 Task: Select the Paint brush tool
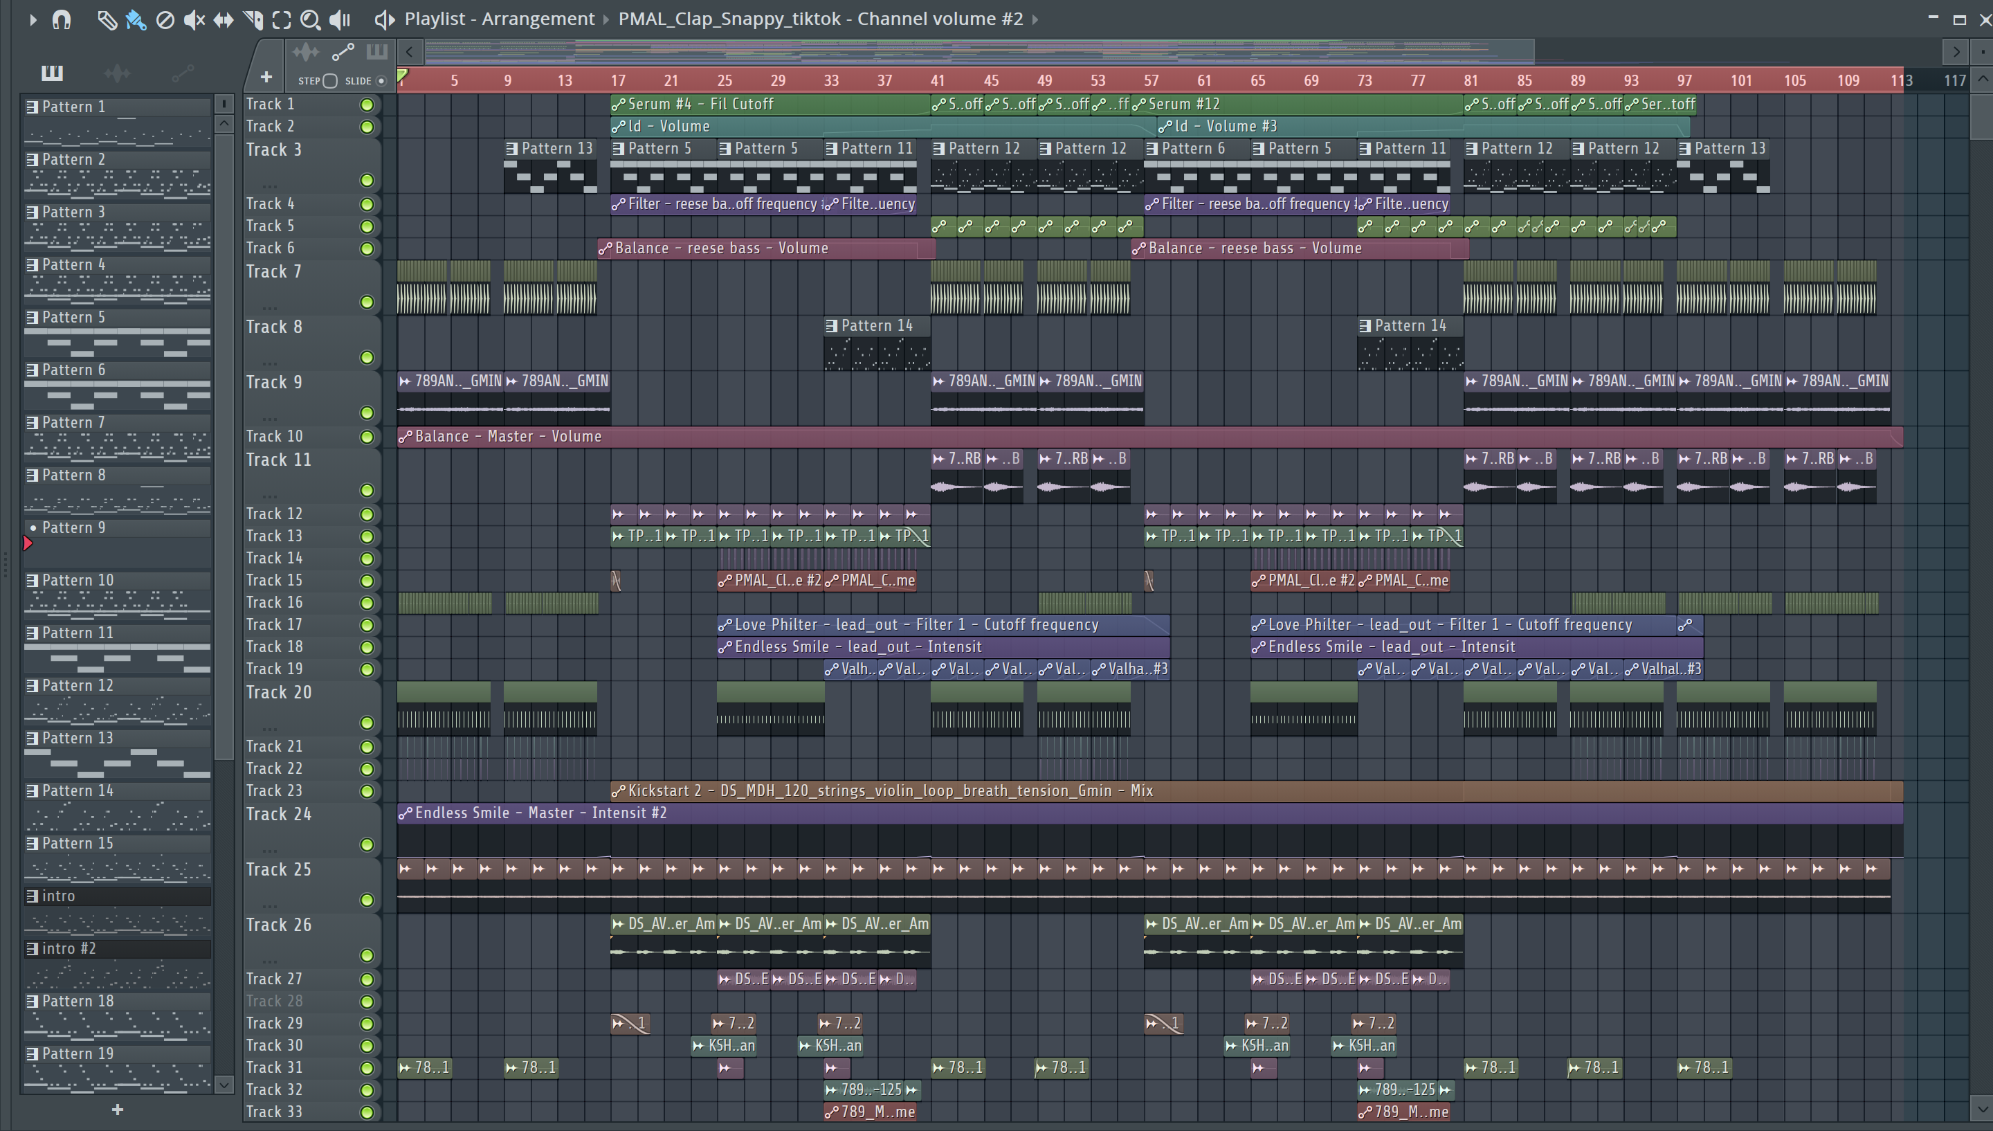pos(136,19)
